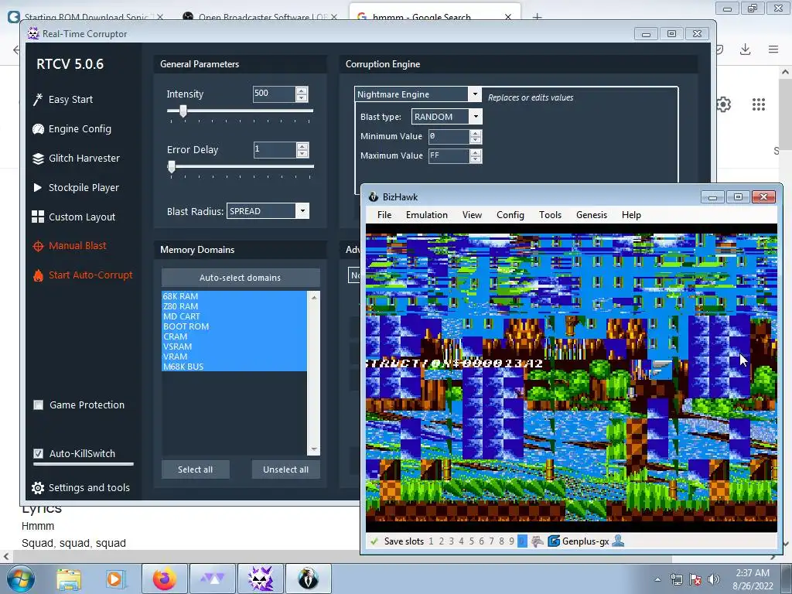
Task: Open Firefox downloads arrow icon
Action: click(745, 49)
